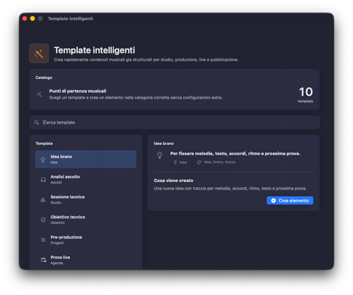Click the magic wand app icon in header
This screenshot has width=353, height=295.
[x=39, y=53]
